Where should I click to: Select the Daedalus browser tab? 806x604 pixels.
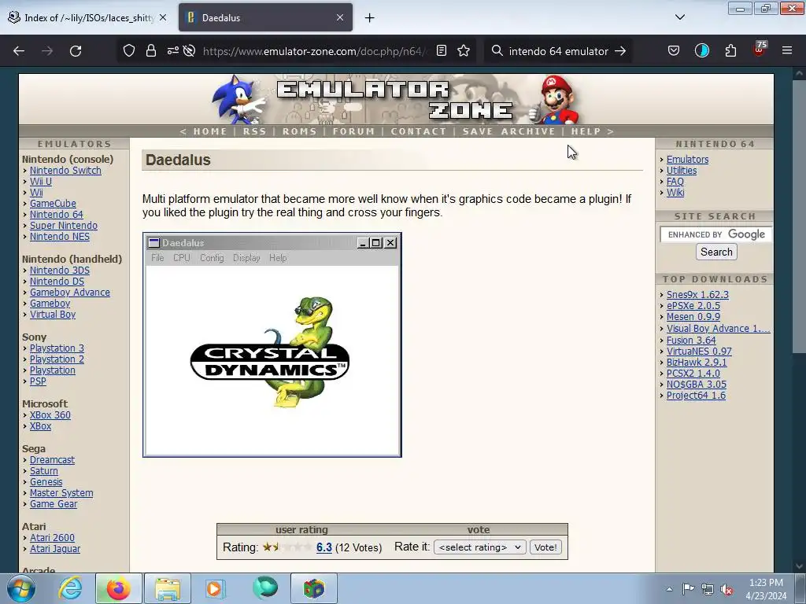(x=266, y=17)
